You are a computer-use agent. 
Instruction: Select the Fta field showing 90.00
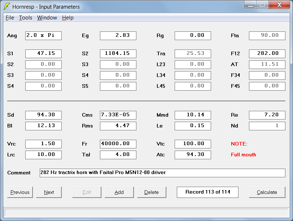(x=267, y=36)
